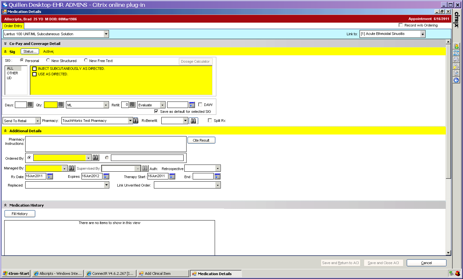
Task: Open the Evaluate dropdown
Action: 163,105
